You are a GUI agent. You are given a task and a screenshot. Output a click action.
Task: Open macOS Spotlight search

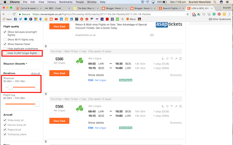point(215,2)
